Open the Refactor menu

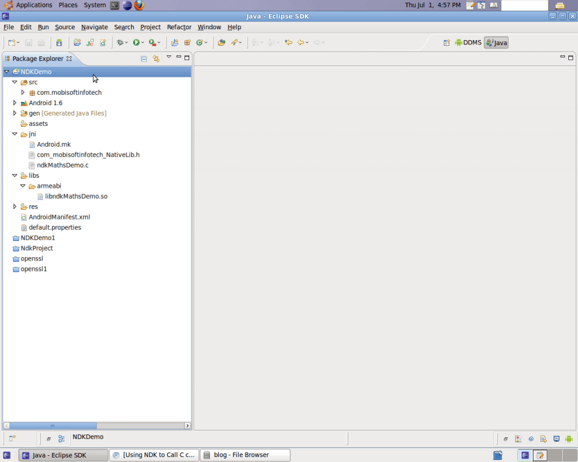coord(179,27)
